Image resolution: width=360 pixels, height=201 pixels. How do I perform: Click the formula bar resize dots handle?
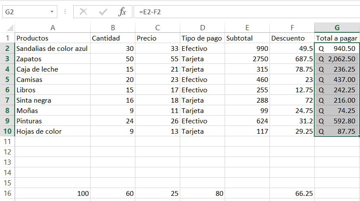point(65,12)
